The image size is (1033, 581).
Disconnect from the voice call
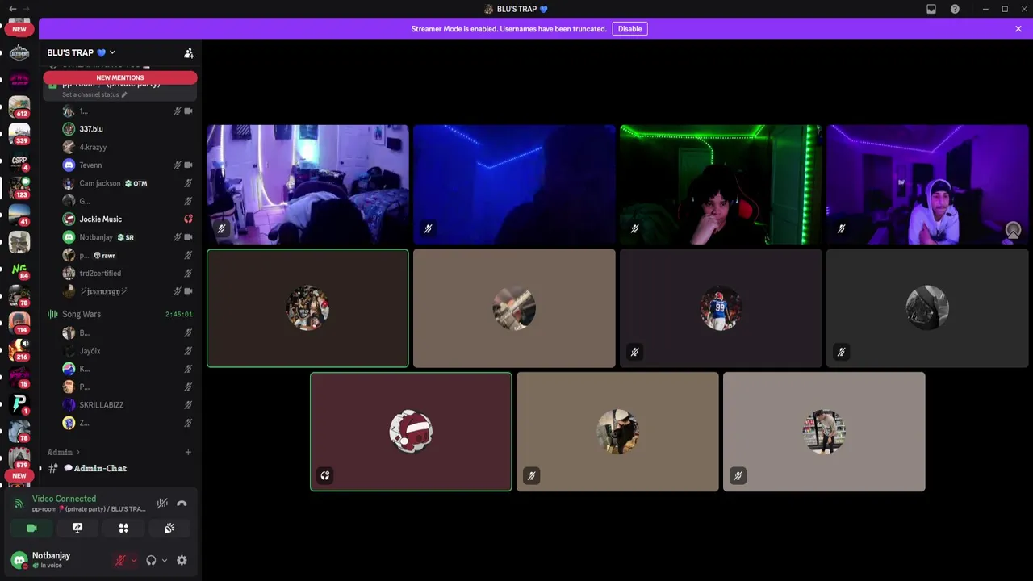click(182, 504)
